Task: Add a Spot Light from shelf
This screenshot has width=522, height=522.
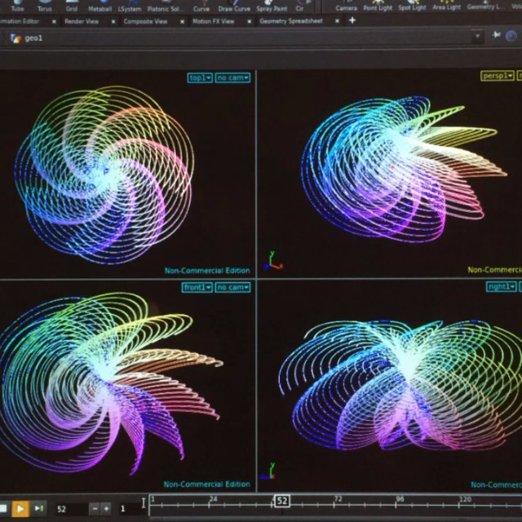Action: pyautogui.click(x=412, y=7)
